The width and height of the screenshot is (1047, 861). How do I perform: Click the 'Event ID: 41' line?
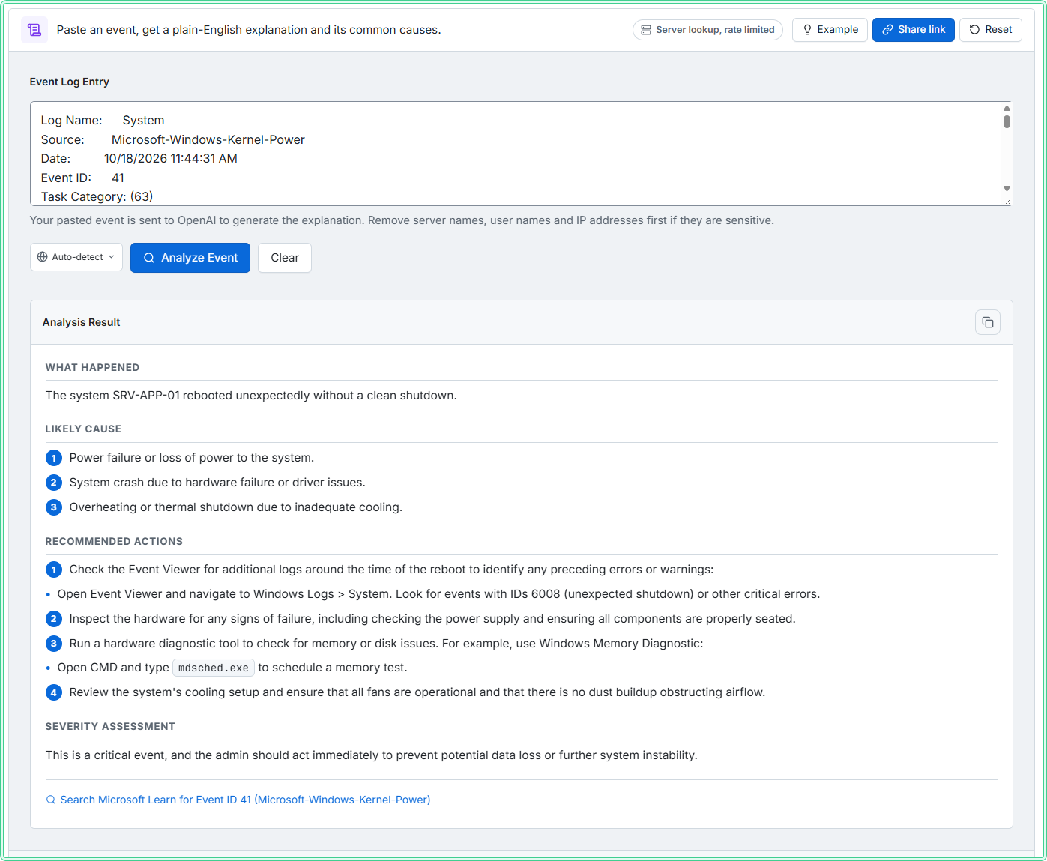coord(83,178)
